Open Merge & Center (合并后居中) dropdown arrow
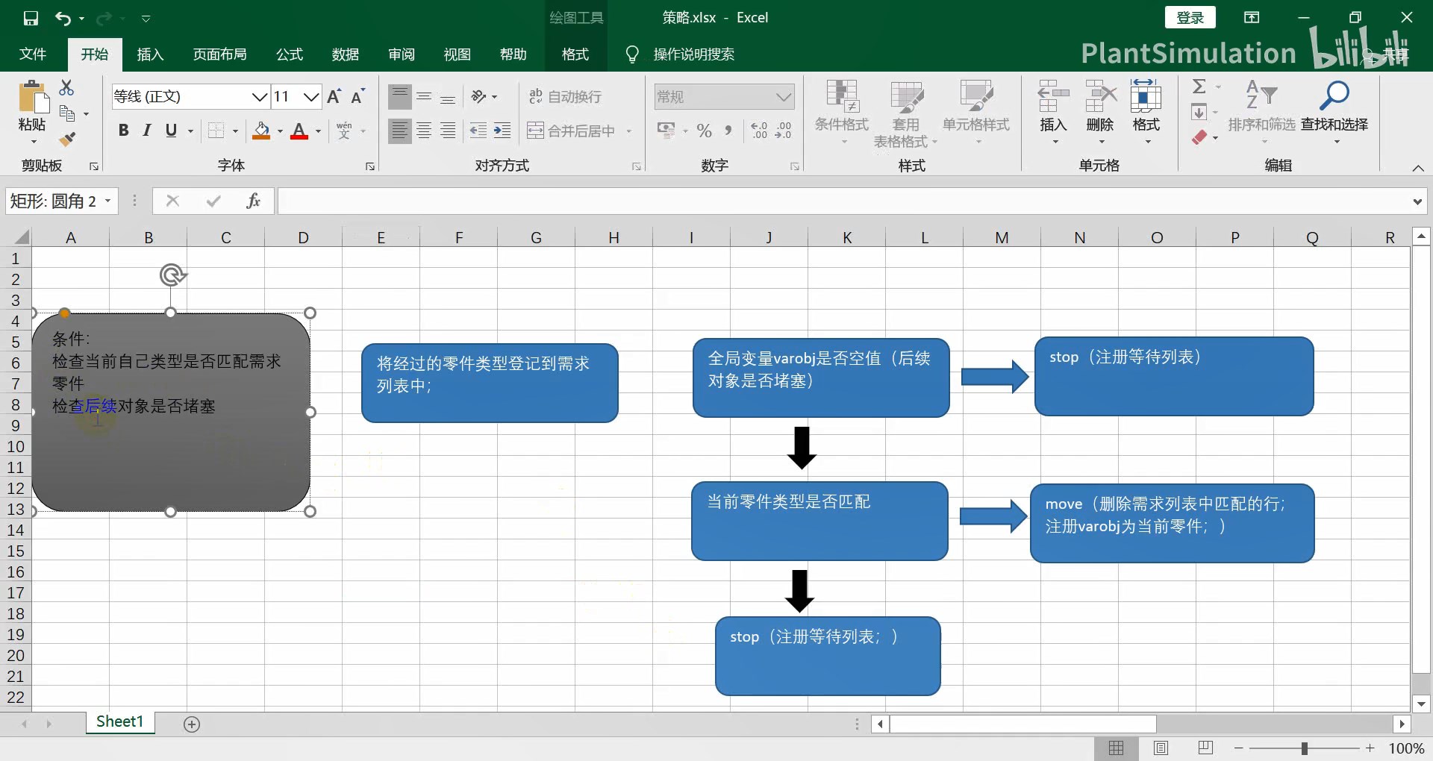Screen dimensions: 1433x761 [x=628, y=131]
